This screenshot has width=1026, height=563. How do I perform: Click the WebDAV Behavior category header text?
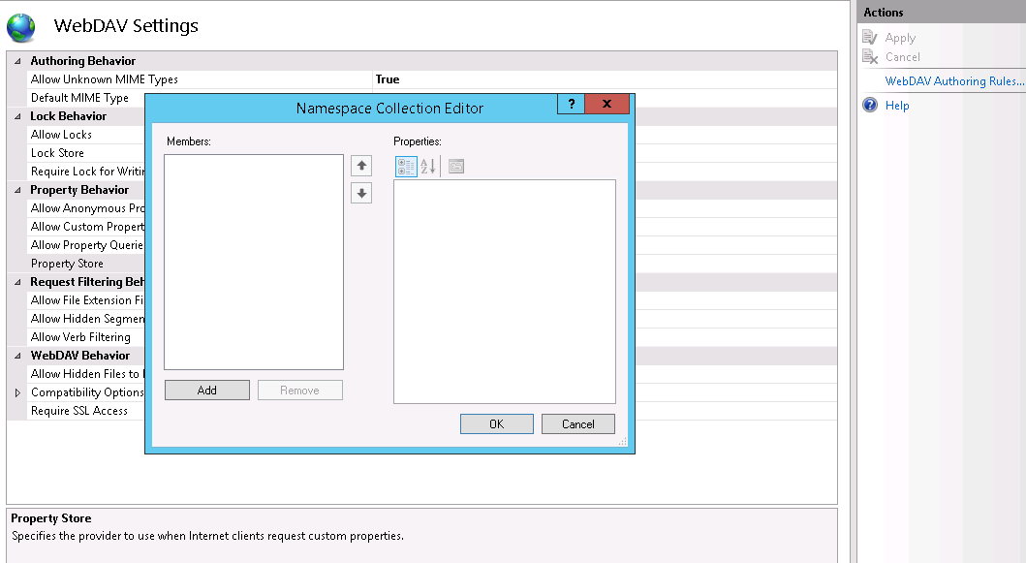coord(79,356)
